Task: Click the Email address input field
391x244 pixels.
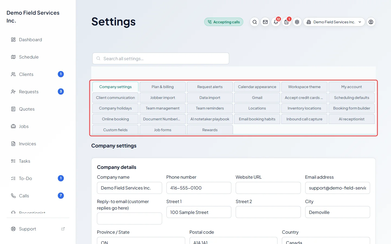Action: coord(338,188)
